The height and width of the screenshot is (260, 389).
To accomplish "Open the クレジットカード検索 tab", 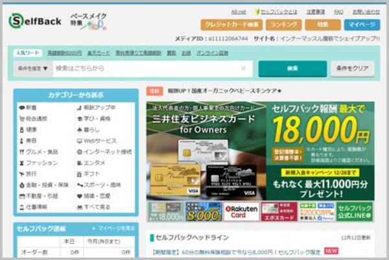I will point(231,25).
